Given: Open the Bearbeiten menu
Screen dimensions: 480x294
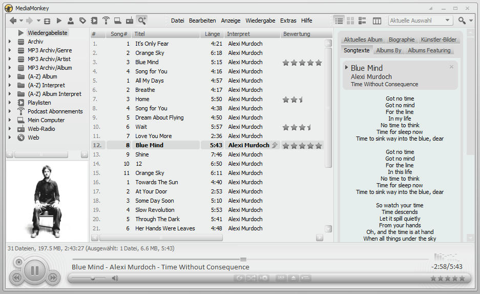Looking at the screenshot, I should click(202, 21).
